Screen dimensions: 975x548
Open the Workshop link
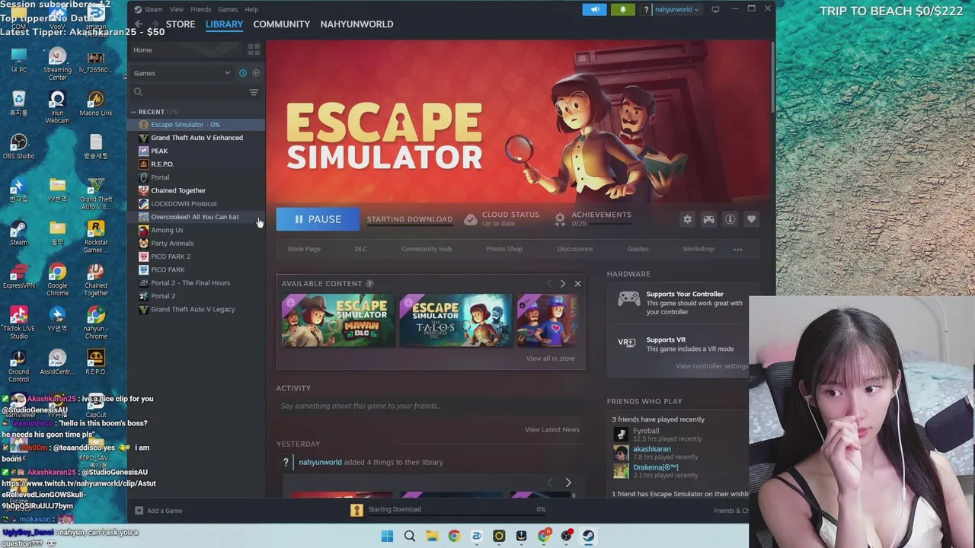[x=698, y=249]
